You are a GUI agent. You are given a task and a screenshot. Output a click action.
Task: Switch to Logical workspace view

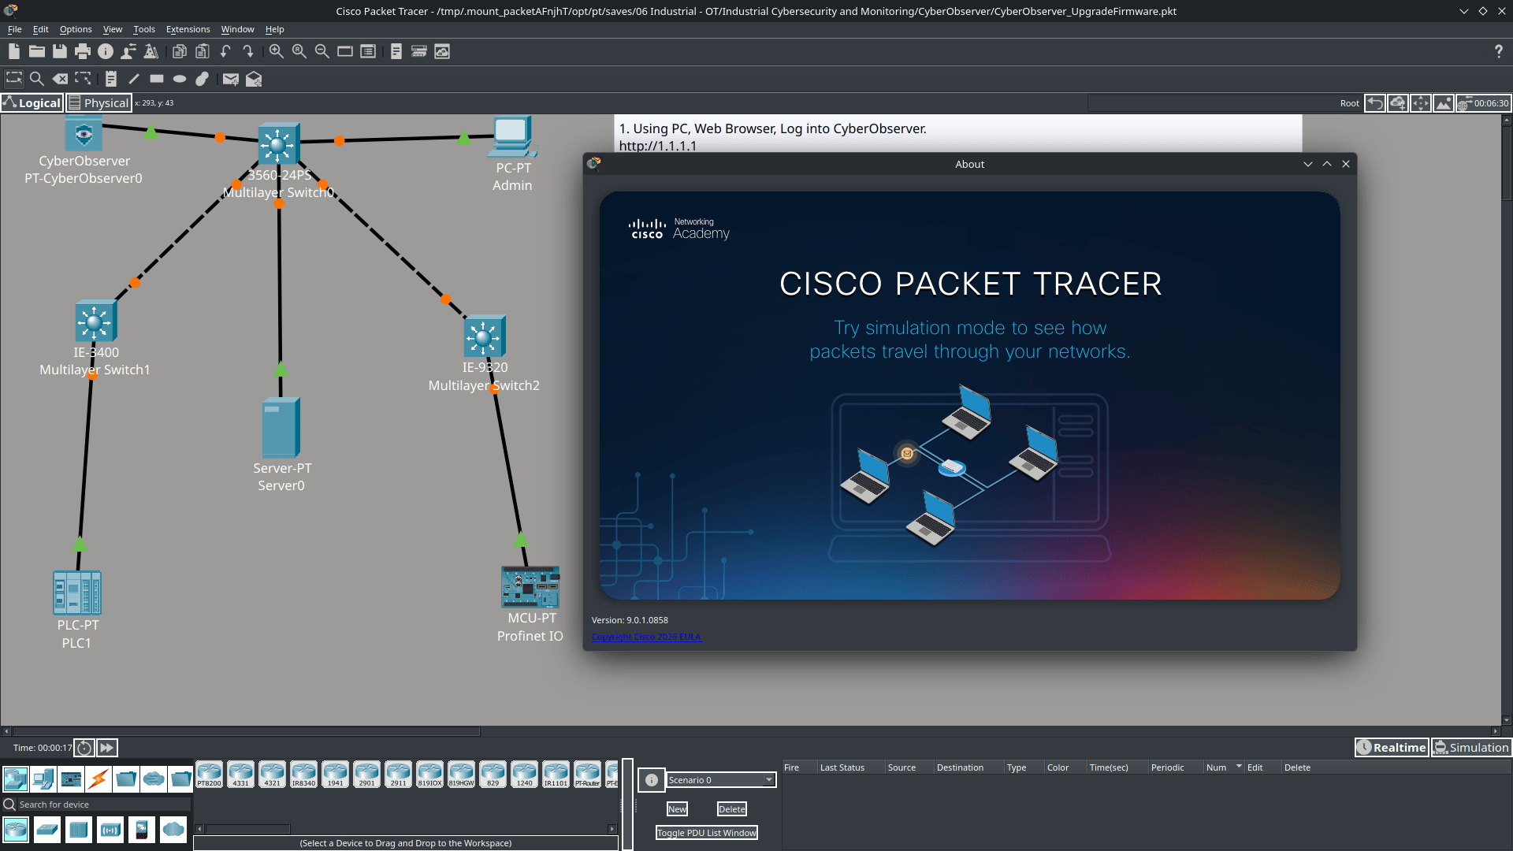tap(32, 103)
